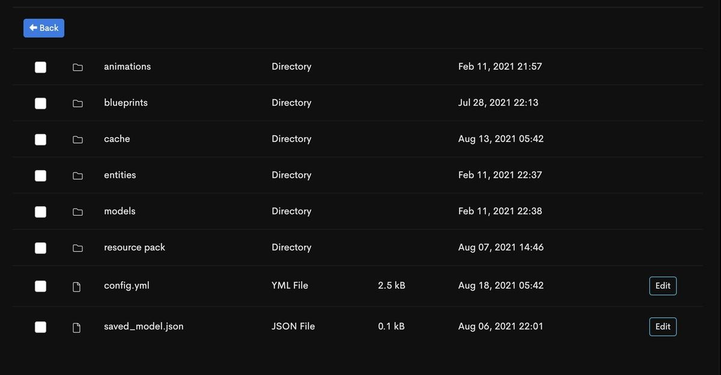Open the resource pack directory name
This screenshot has width=721, height=375.
134,248
